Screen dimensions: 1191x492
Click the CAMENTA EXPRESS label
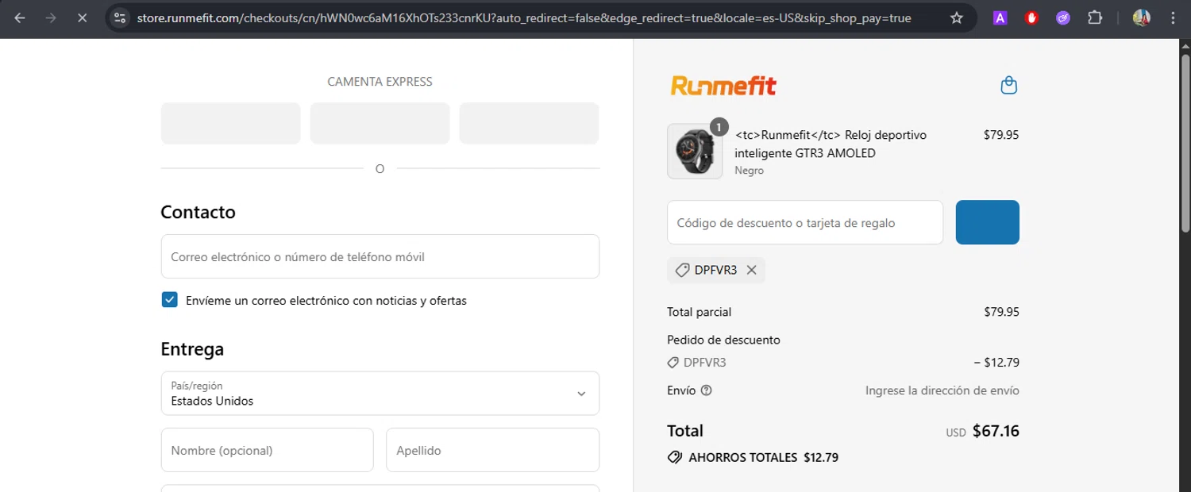point(380,82)
